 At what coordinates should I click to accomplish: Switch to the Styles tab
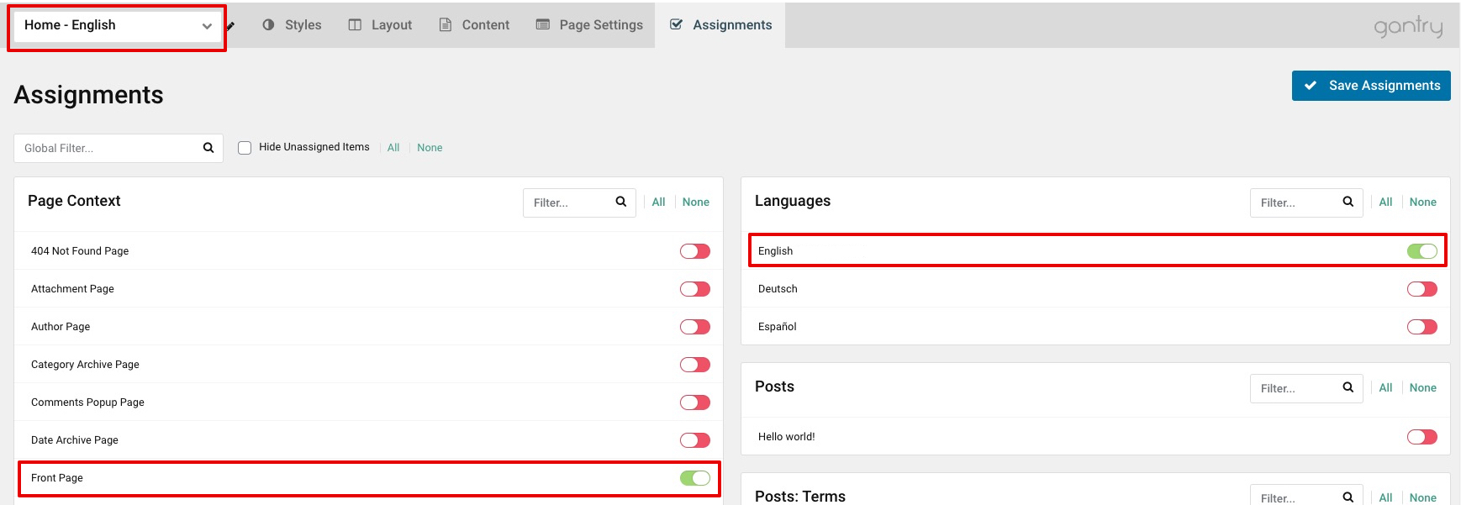(x=292, y=25)
